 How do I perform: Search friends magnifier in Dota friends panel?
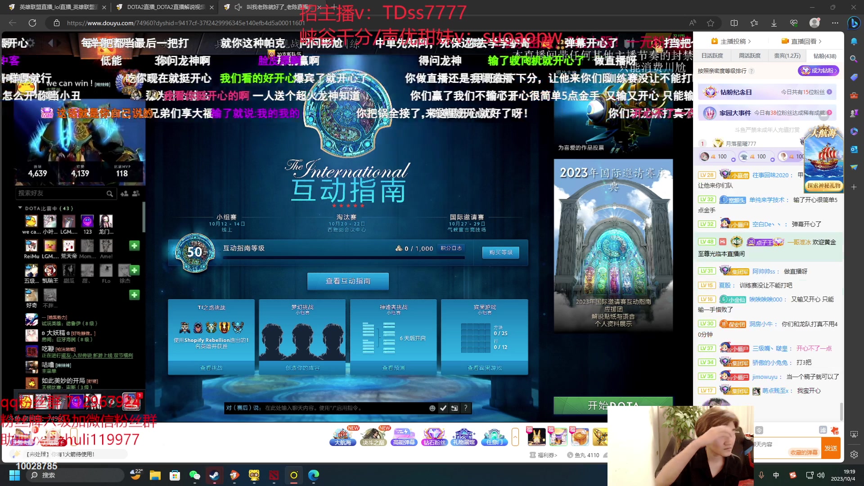point(109,193)
